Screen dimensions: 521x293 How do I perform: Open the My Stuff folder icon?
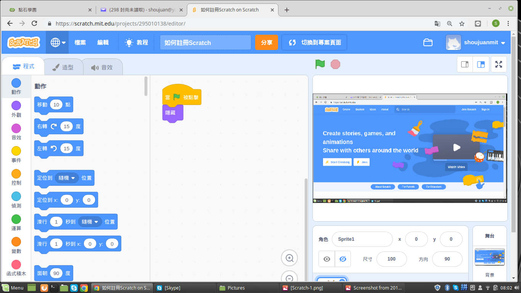coord(428,42)
